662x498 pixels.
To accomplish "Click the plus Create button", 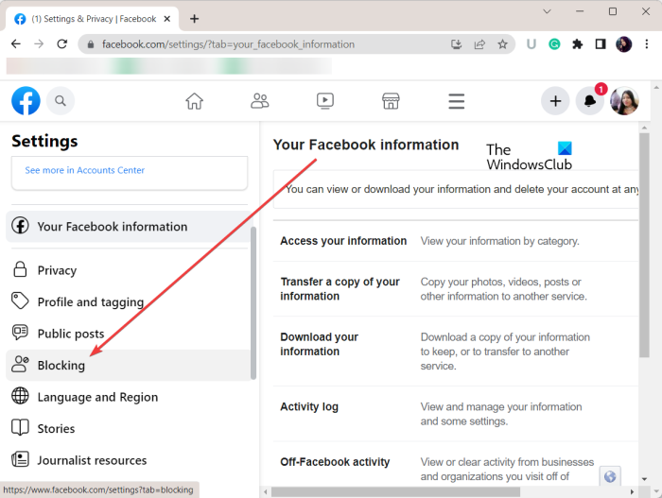I will click(x=556, y=101).
